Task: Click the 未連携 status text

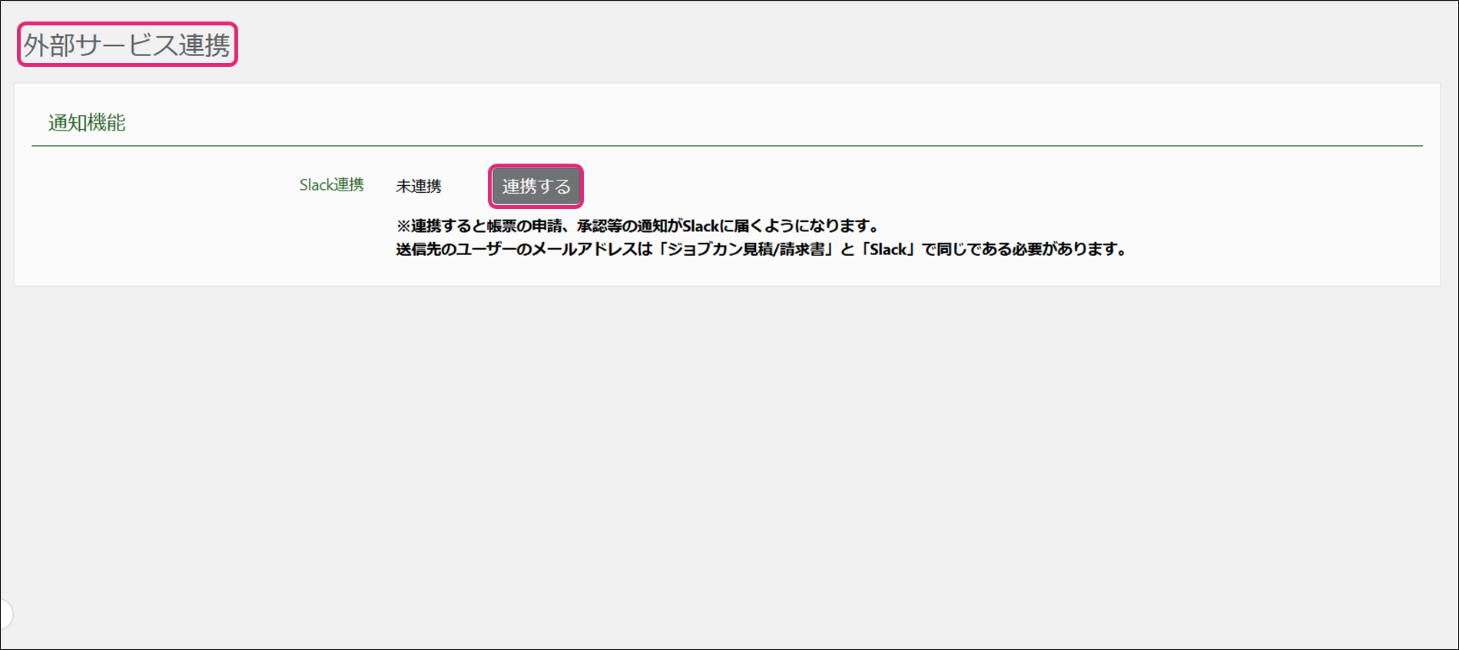Action: [x=419, y=186]
